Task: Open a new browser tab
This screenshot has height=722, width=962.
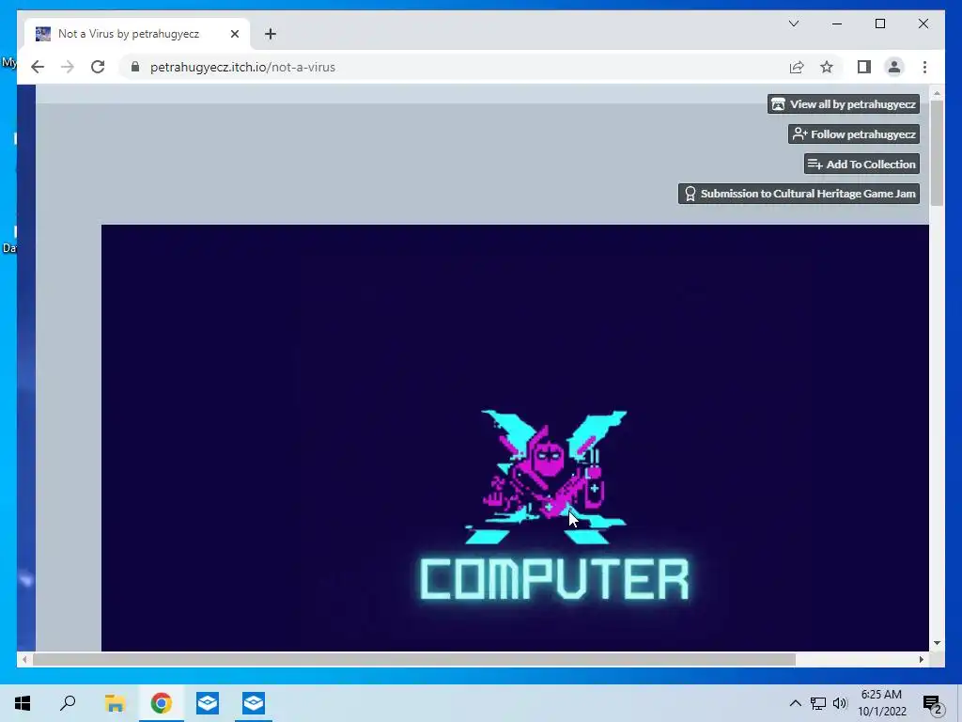Action: pos(271,34)
